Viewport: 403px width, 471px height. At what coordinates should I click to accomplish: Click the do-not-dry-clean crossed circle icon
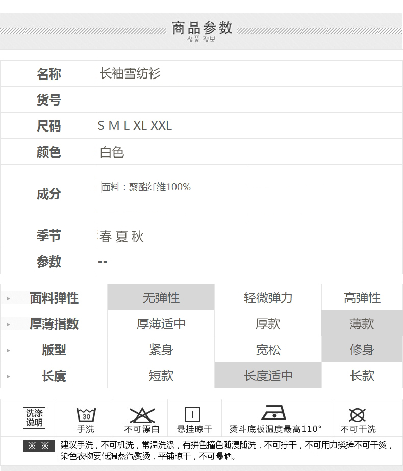pos(357,414)
